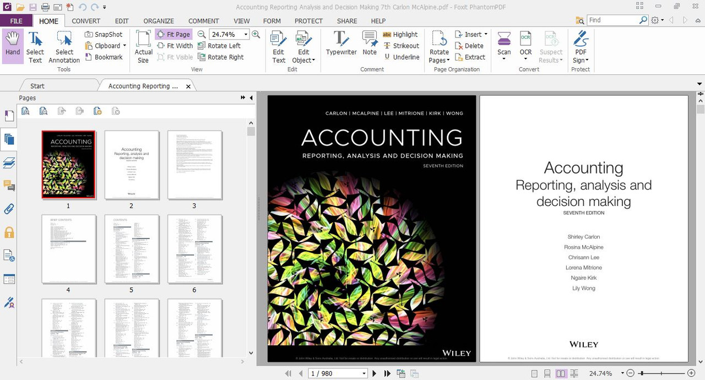
Task: Add a Note comment
Action: point(370,43)
